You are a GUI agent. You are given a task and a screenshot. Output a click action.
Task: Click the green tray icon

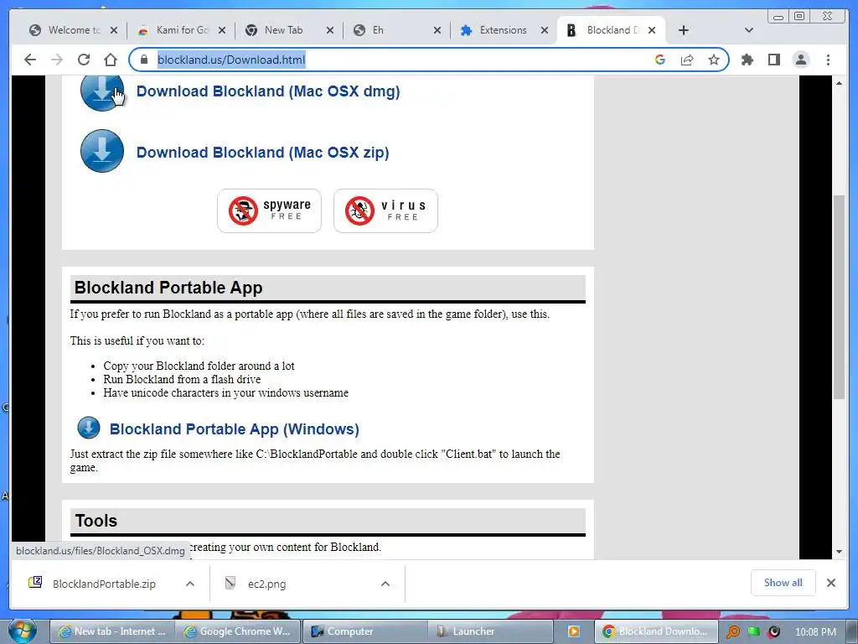[x=753, y=631]
